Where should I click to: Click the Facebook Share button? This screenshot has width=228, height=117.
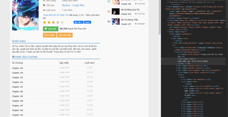(x=88, y=22)
